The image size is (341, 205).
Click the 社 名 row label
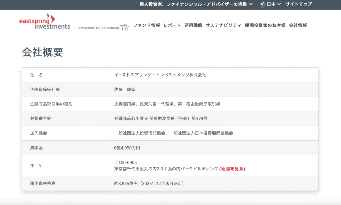click(x=36, y=75)
